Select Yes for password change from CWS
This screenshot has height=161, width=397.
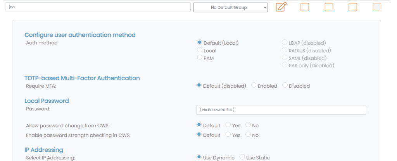tap(228, 125)
